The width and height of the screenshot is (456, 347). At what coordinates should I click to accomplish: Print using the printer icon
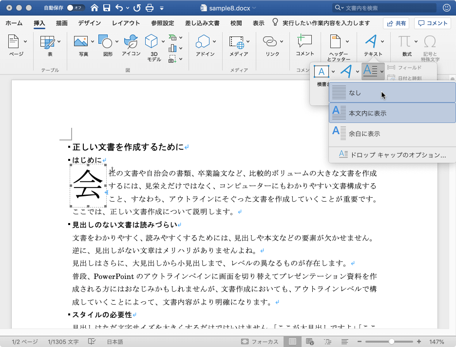coord(150,8)
